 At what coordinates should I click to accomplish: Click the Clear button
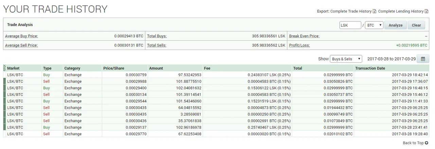coord(416,25)
